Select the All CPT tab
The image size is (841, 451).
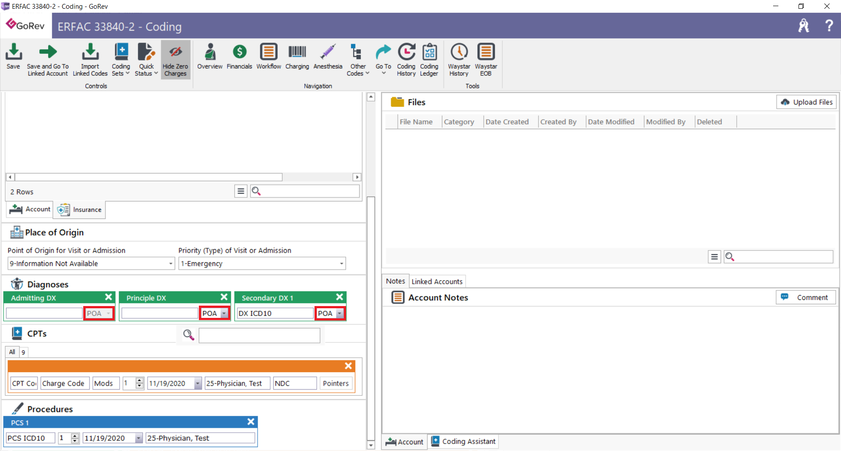[x=12, y=352]
